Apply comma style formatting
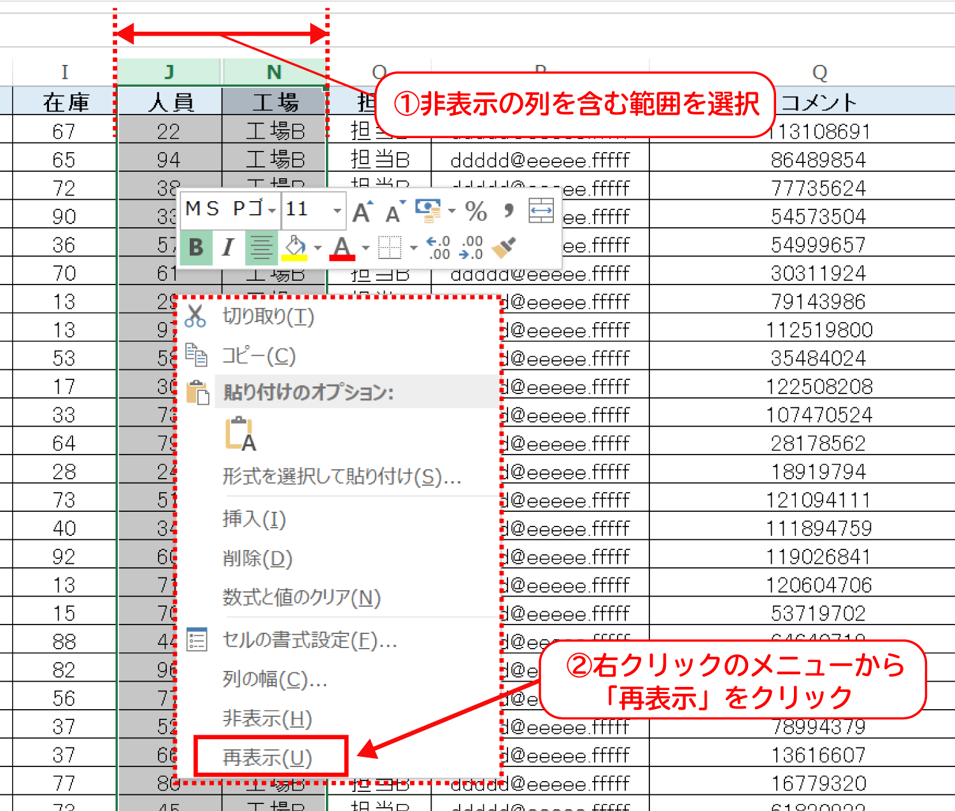Image resolution: width=955 pixels, height=811 pixels. [508, 211]
